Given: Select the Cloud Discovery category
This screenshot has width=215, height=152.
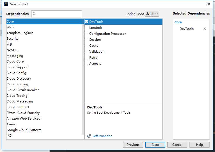Looking at the screenshot, I should (x=44, y=79).
